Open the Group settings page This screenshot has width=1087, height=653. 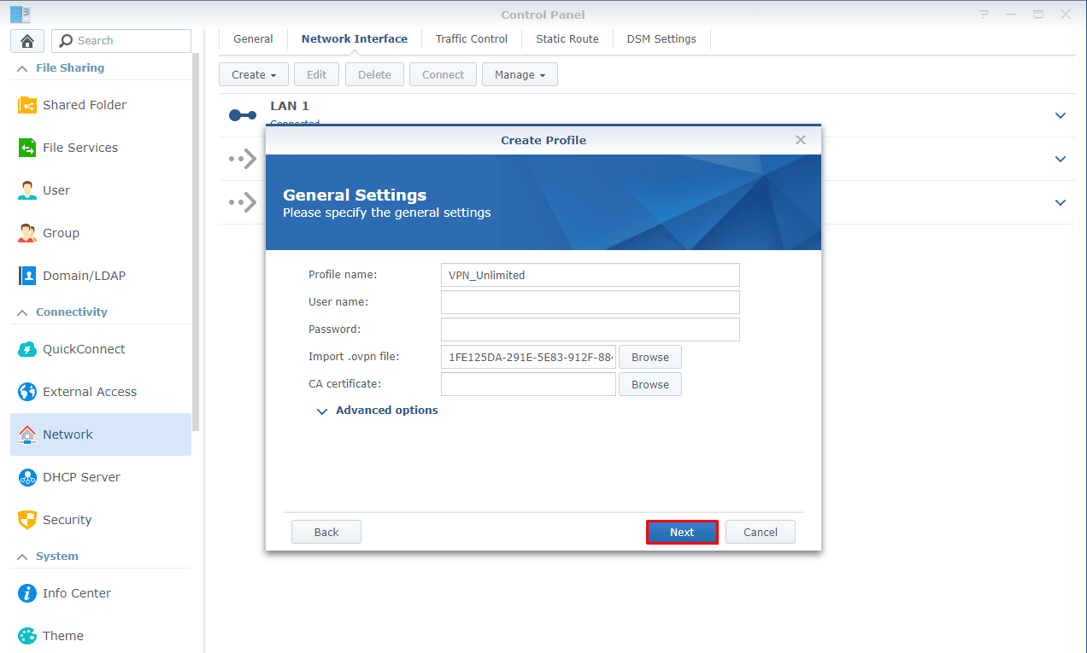click(x=60, y=232)
